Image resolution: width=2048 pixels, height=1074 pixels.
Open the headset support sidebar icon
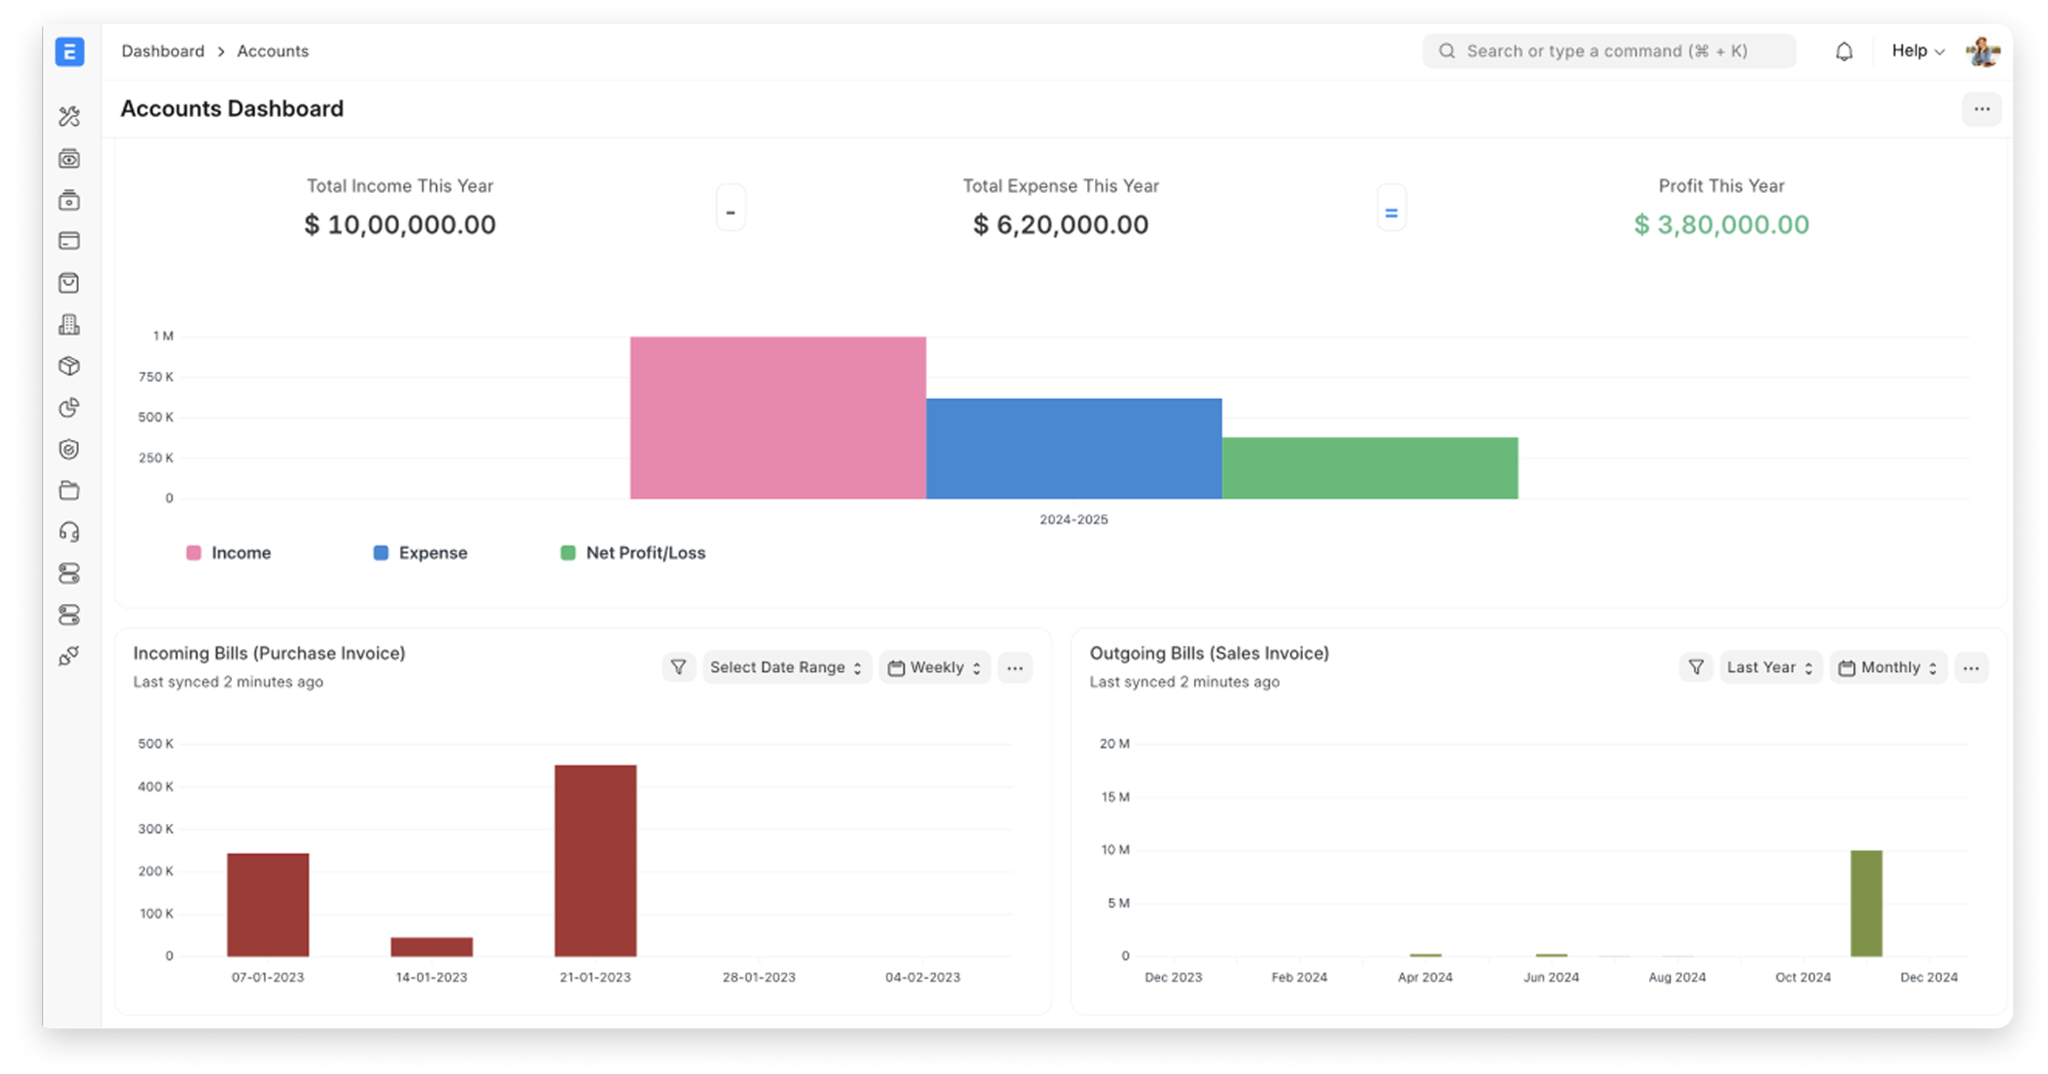pyautogui.click(x=69, y=532)
